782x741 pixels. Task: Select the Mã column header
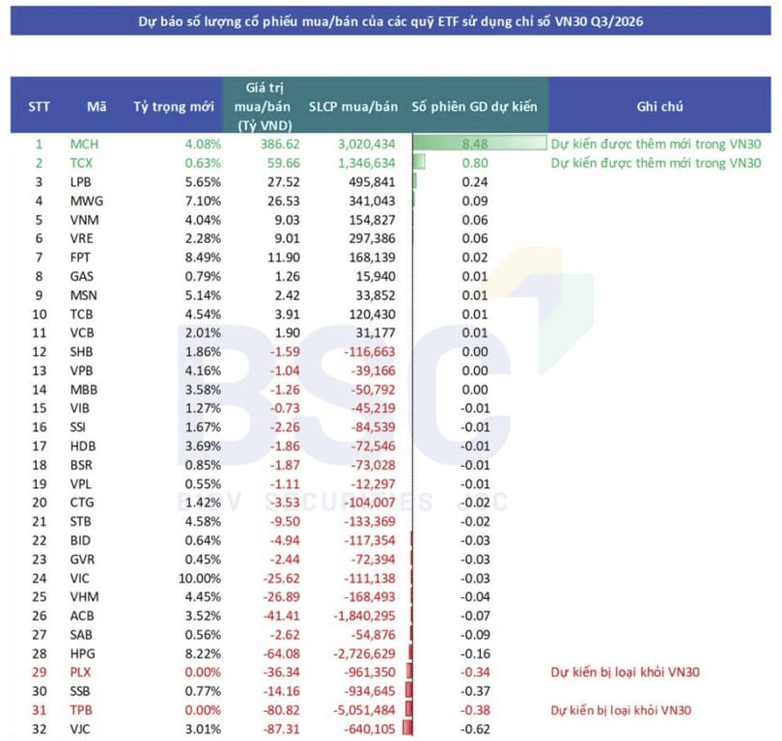click(x=97, y=107)
